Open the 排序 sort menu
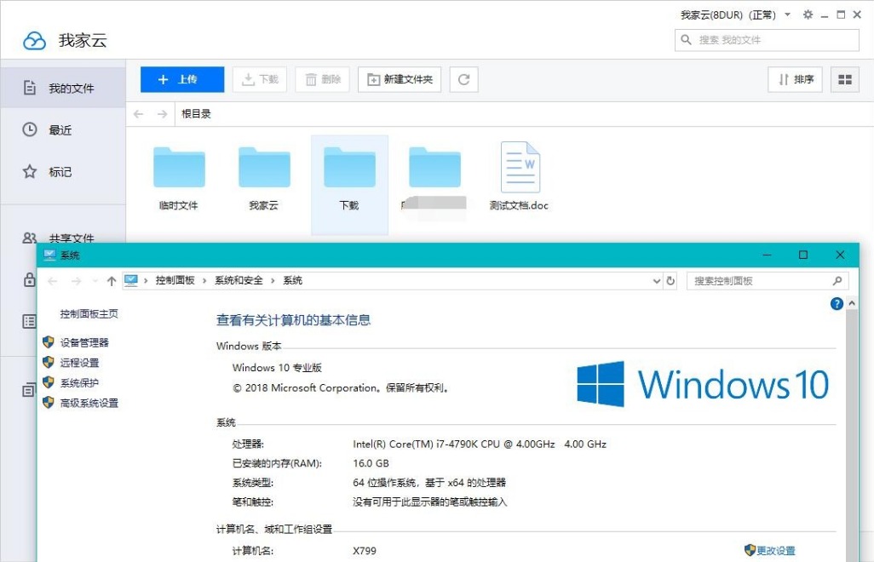The image size is (874, 562). pos(796,80)
